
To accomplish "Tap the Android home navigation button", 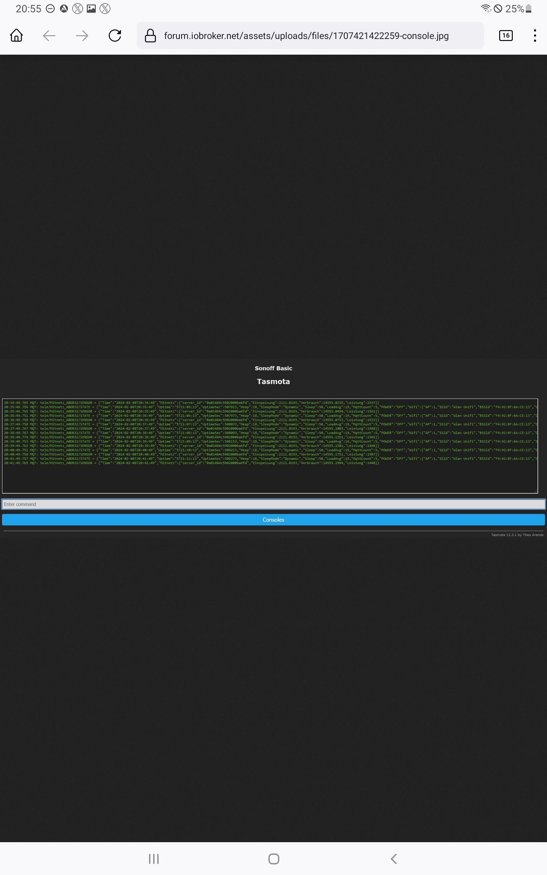I will [273, 859].
